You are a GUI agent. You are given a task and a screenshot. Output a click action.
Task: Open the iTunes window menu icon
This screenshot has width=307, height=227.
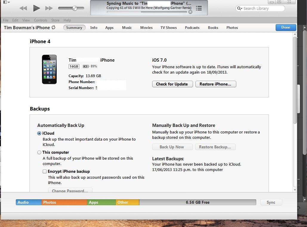[x=6, y=2]
